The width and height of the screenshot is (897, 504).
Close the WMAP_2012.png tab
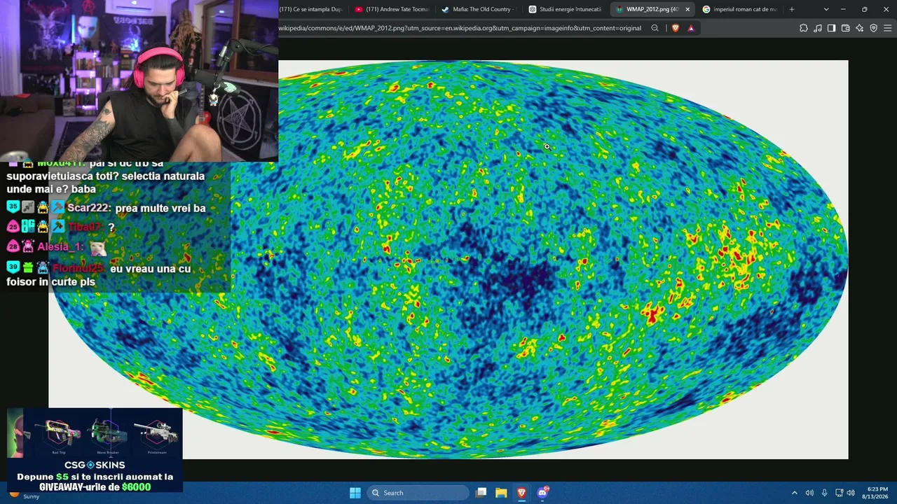tap(687, 9)
